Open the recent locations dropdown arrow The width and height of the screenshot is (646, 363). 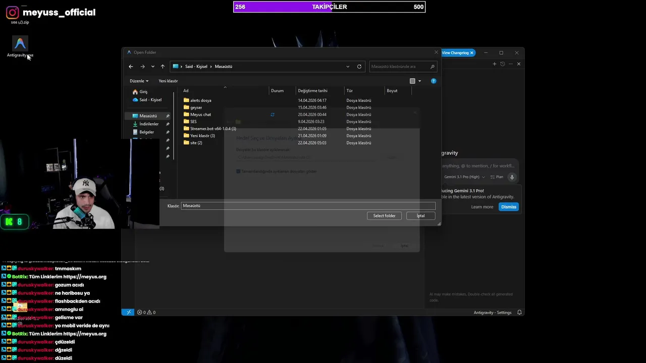pyautogui.click(x=152, y=67)
